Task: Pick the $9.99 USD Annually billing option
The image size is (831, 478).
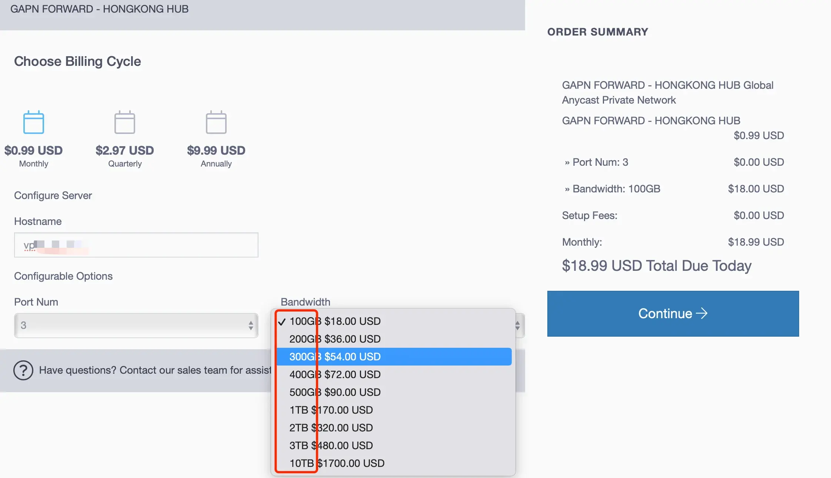Action: 216,151
